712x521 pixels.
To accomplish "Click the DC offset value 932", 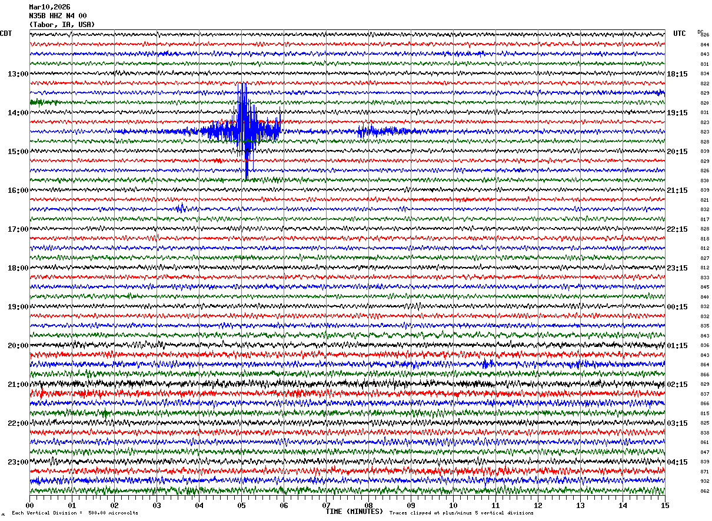I will pyautogui.click(x=704, y=481).
